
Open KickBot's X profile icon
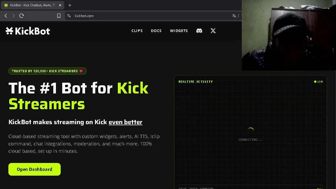point(213,31)
